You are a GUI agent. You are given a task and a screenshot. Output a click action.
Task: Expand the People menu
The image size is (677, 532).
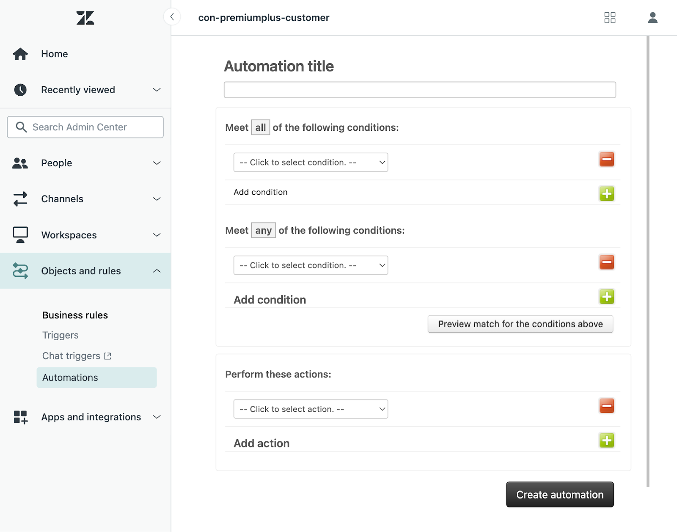tap(157, 163)
